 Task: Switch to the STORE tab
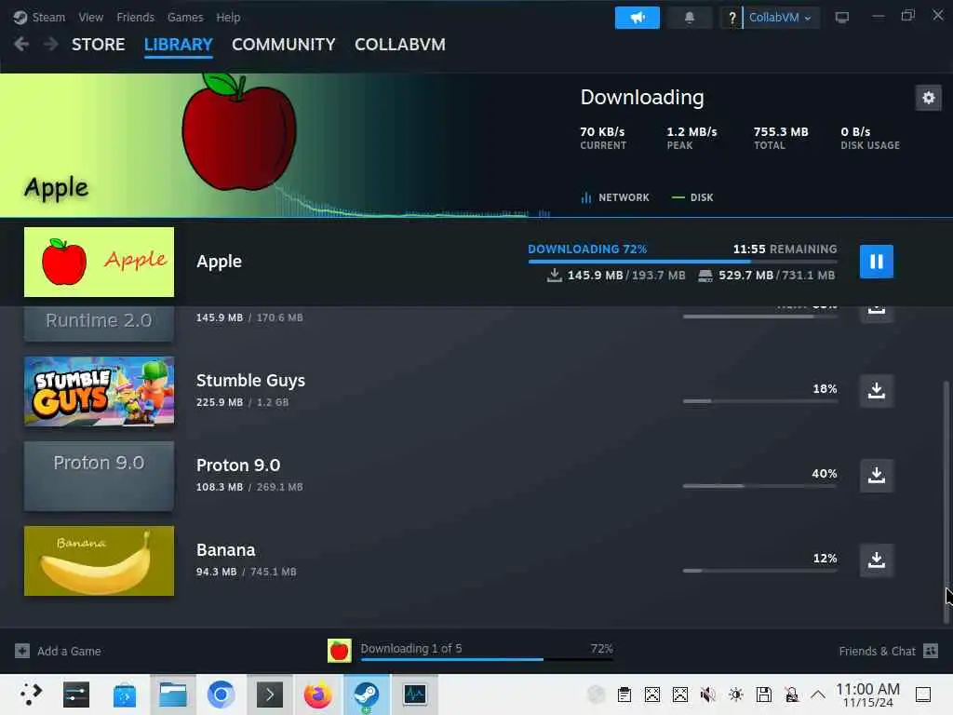point(99,45)
